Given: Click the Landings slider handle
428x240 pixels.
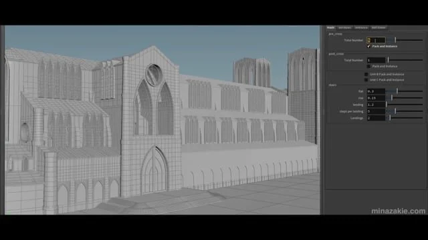Looking at the screenshot, I should pyautogui.click(x=390, y=118).
